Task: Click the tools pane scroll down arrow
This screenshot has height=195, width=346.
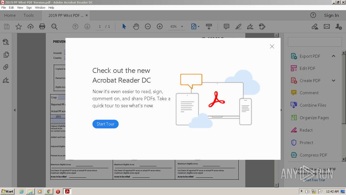Action: click(x=344, y=159)
